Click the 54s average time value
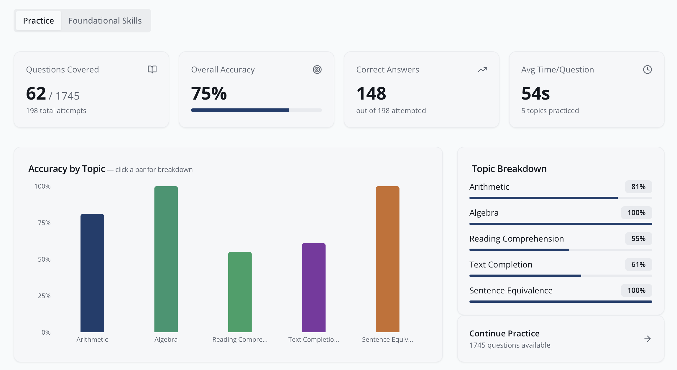 535,93
